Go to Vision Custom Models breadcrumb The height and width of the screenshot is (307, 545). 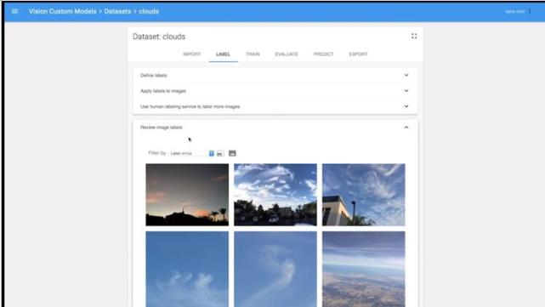(x=63, y=11)
